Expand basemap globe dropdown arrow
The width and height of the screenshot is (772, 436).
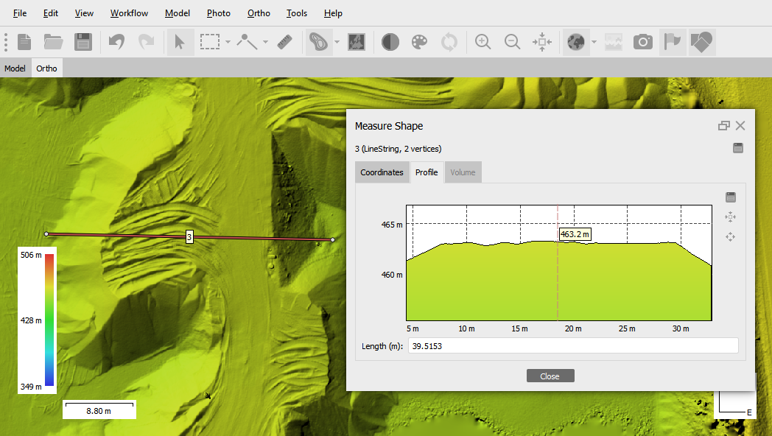point(594,42)
